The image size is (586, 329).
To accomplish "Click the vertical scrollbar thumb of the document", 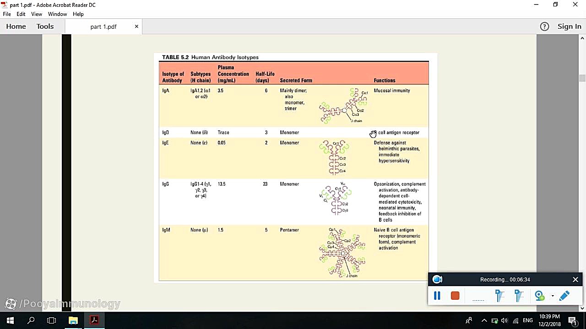I will [x=582, y=78].
